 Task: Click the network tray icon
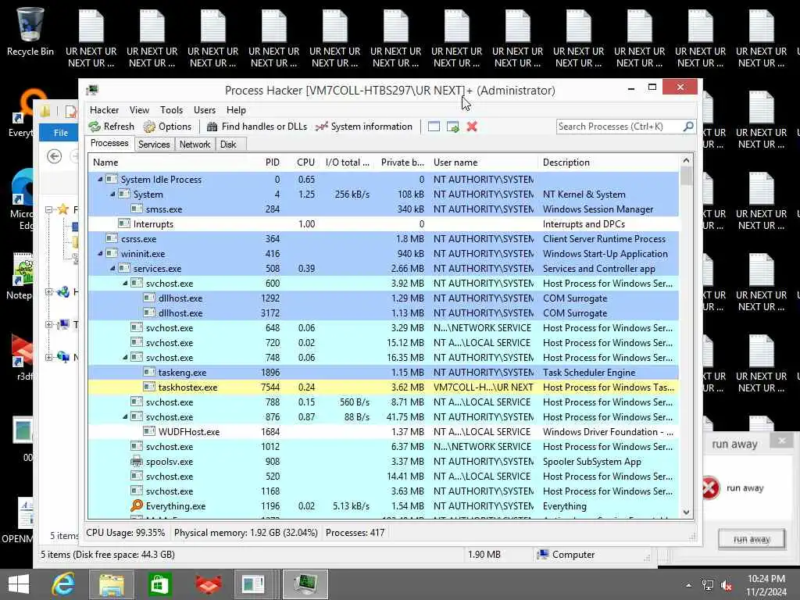[708, 584]
